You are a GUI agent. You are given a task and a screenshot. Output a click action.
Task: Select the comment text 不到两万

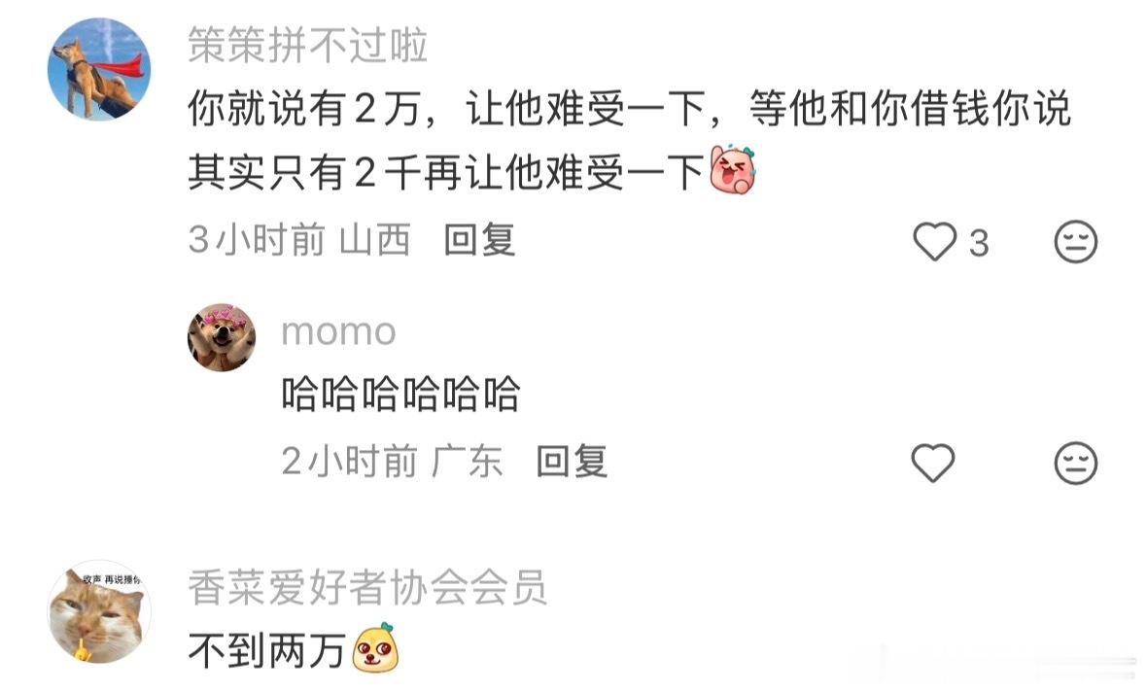click(266, 650)
